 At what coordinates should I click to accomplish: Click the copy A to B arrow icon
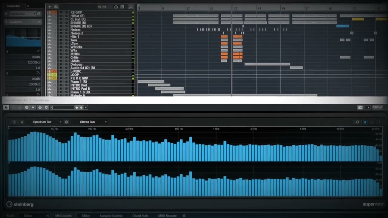tap(33, 107)
